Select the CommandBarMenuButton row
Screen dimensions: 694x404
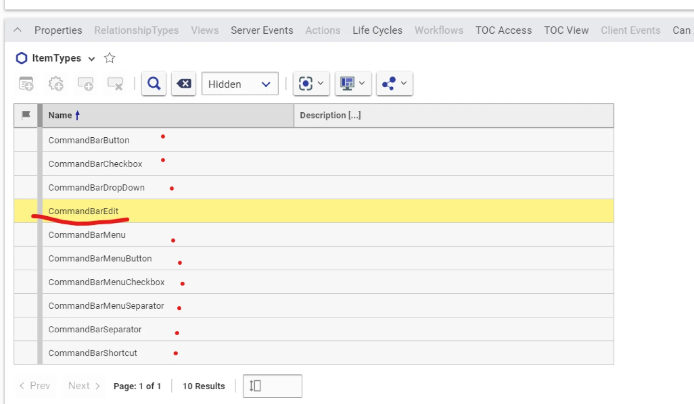[314, 258]
